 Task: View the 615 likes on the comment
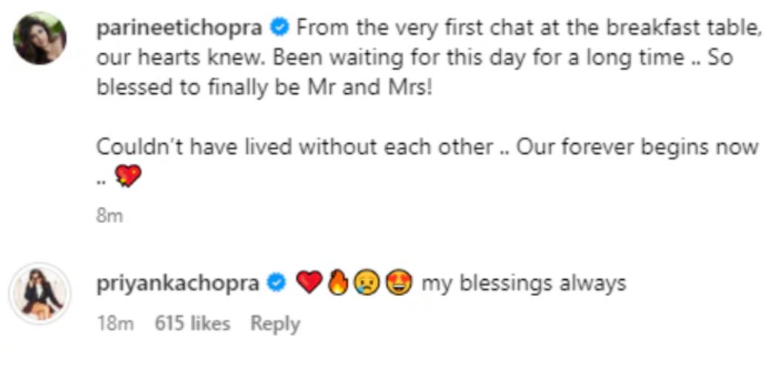192,323
